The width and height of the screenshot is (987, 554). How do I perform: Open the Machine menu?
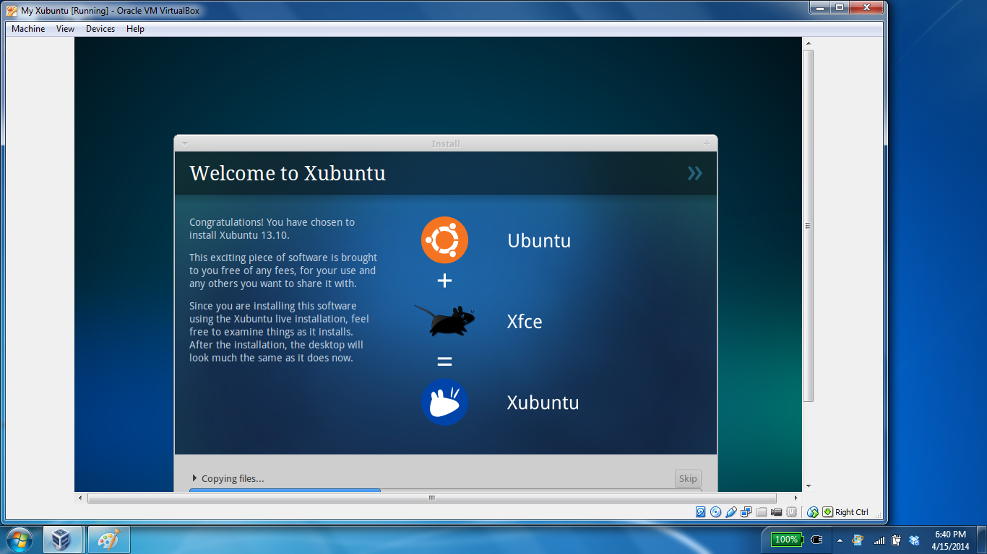pos(28,29)
